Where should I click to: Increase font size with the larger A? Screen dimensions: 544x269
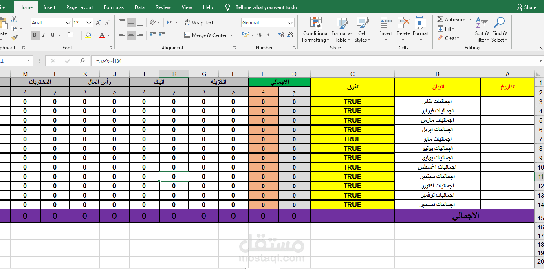point(99,23)
